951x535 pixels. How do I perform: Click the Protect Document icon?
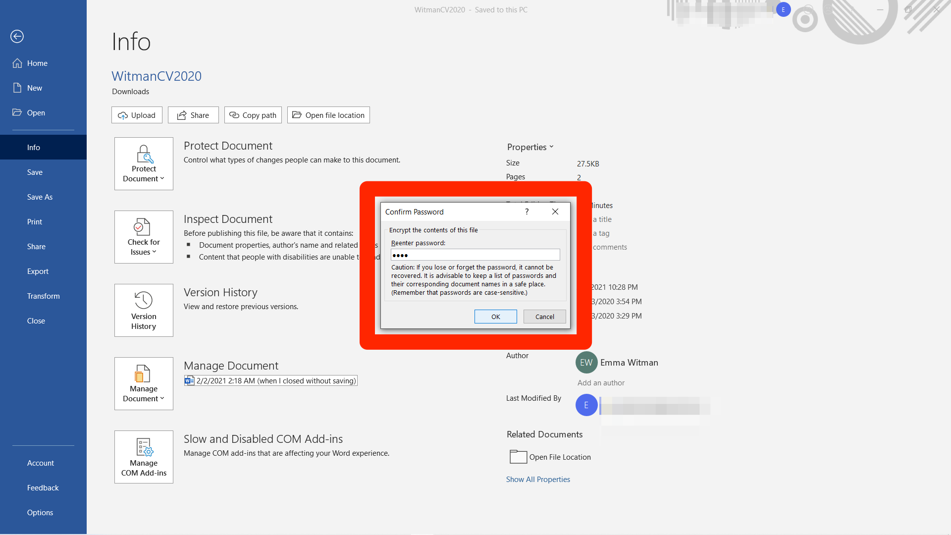143,163
